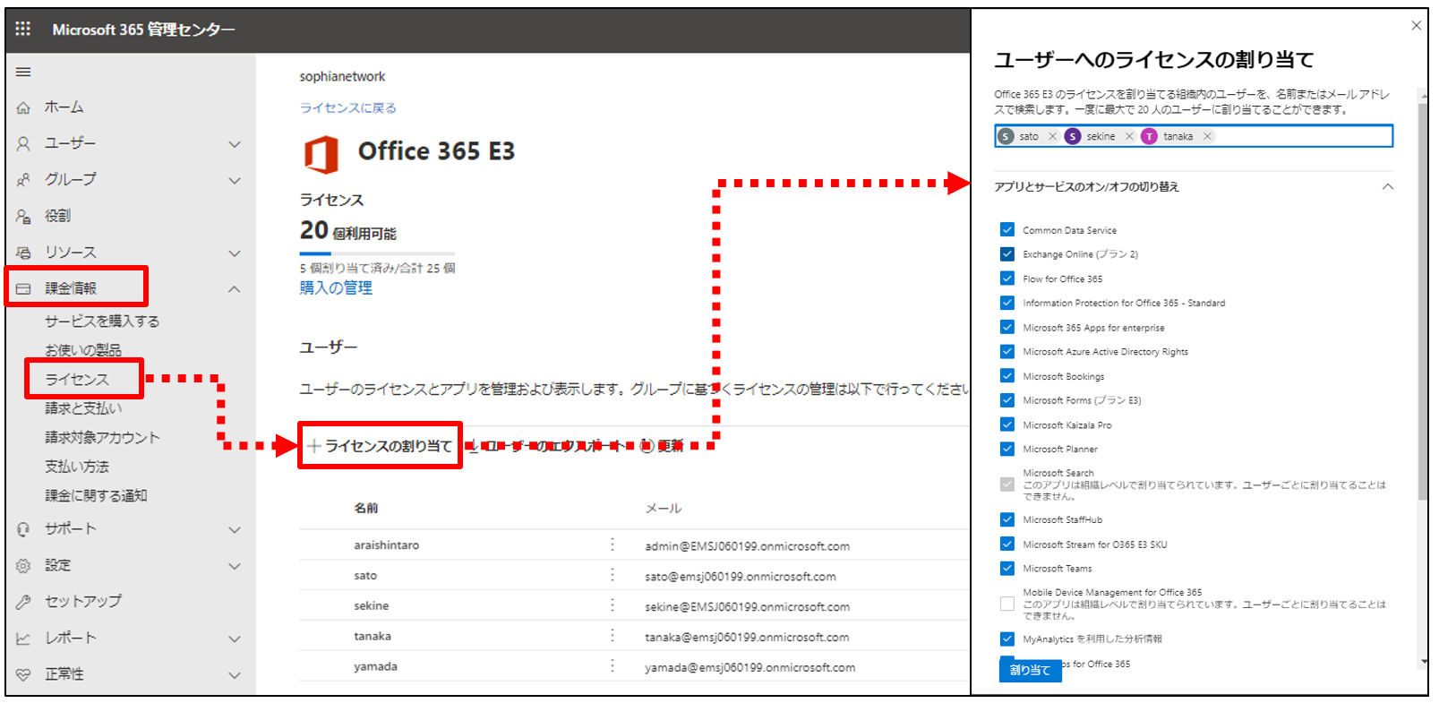This screenshot has width=1439, height=703.
Task: Click 購入の管理 link
Action: point(336,287)
